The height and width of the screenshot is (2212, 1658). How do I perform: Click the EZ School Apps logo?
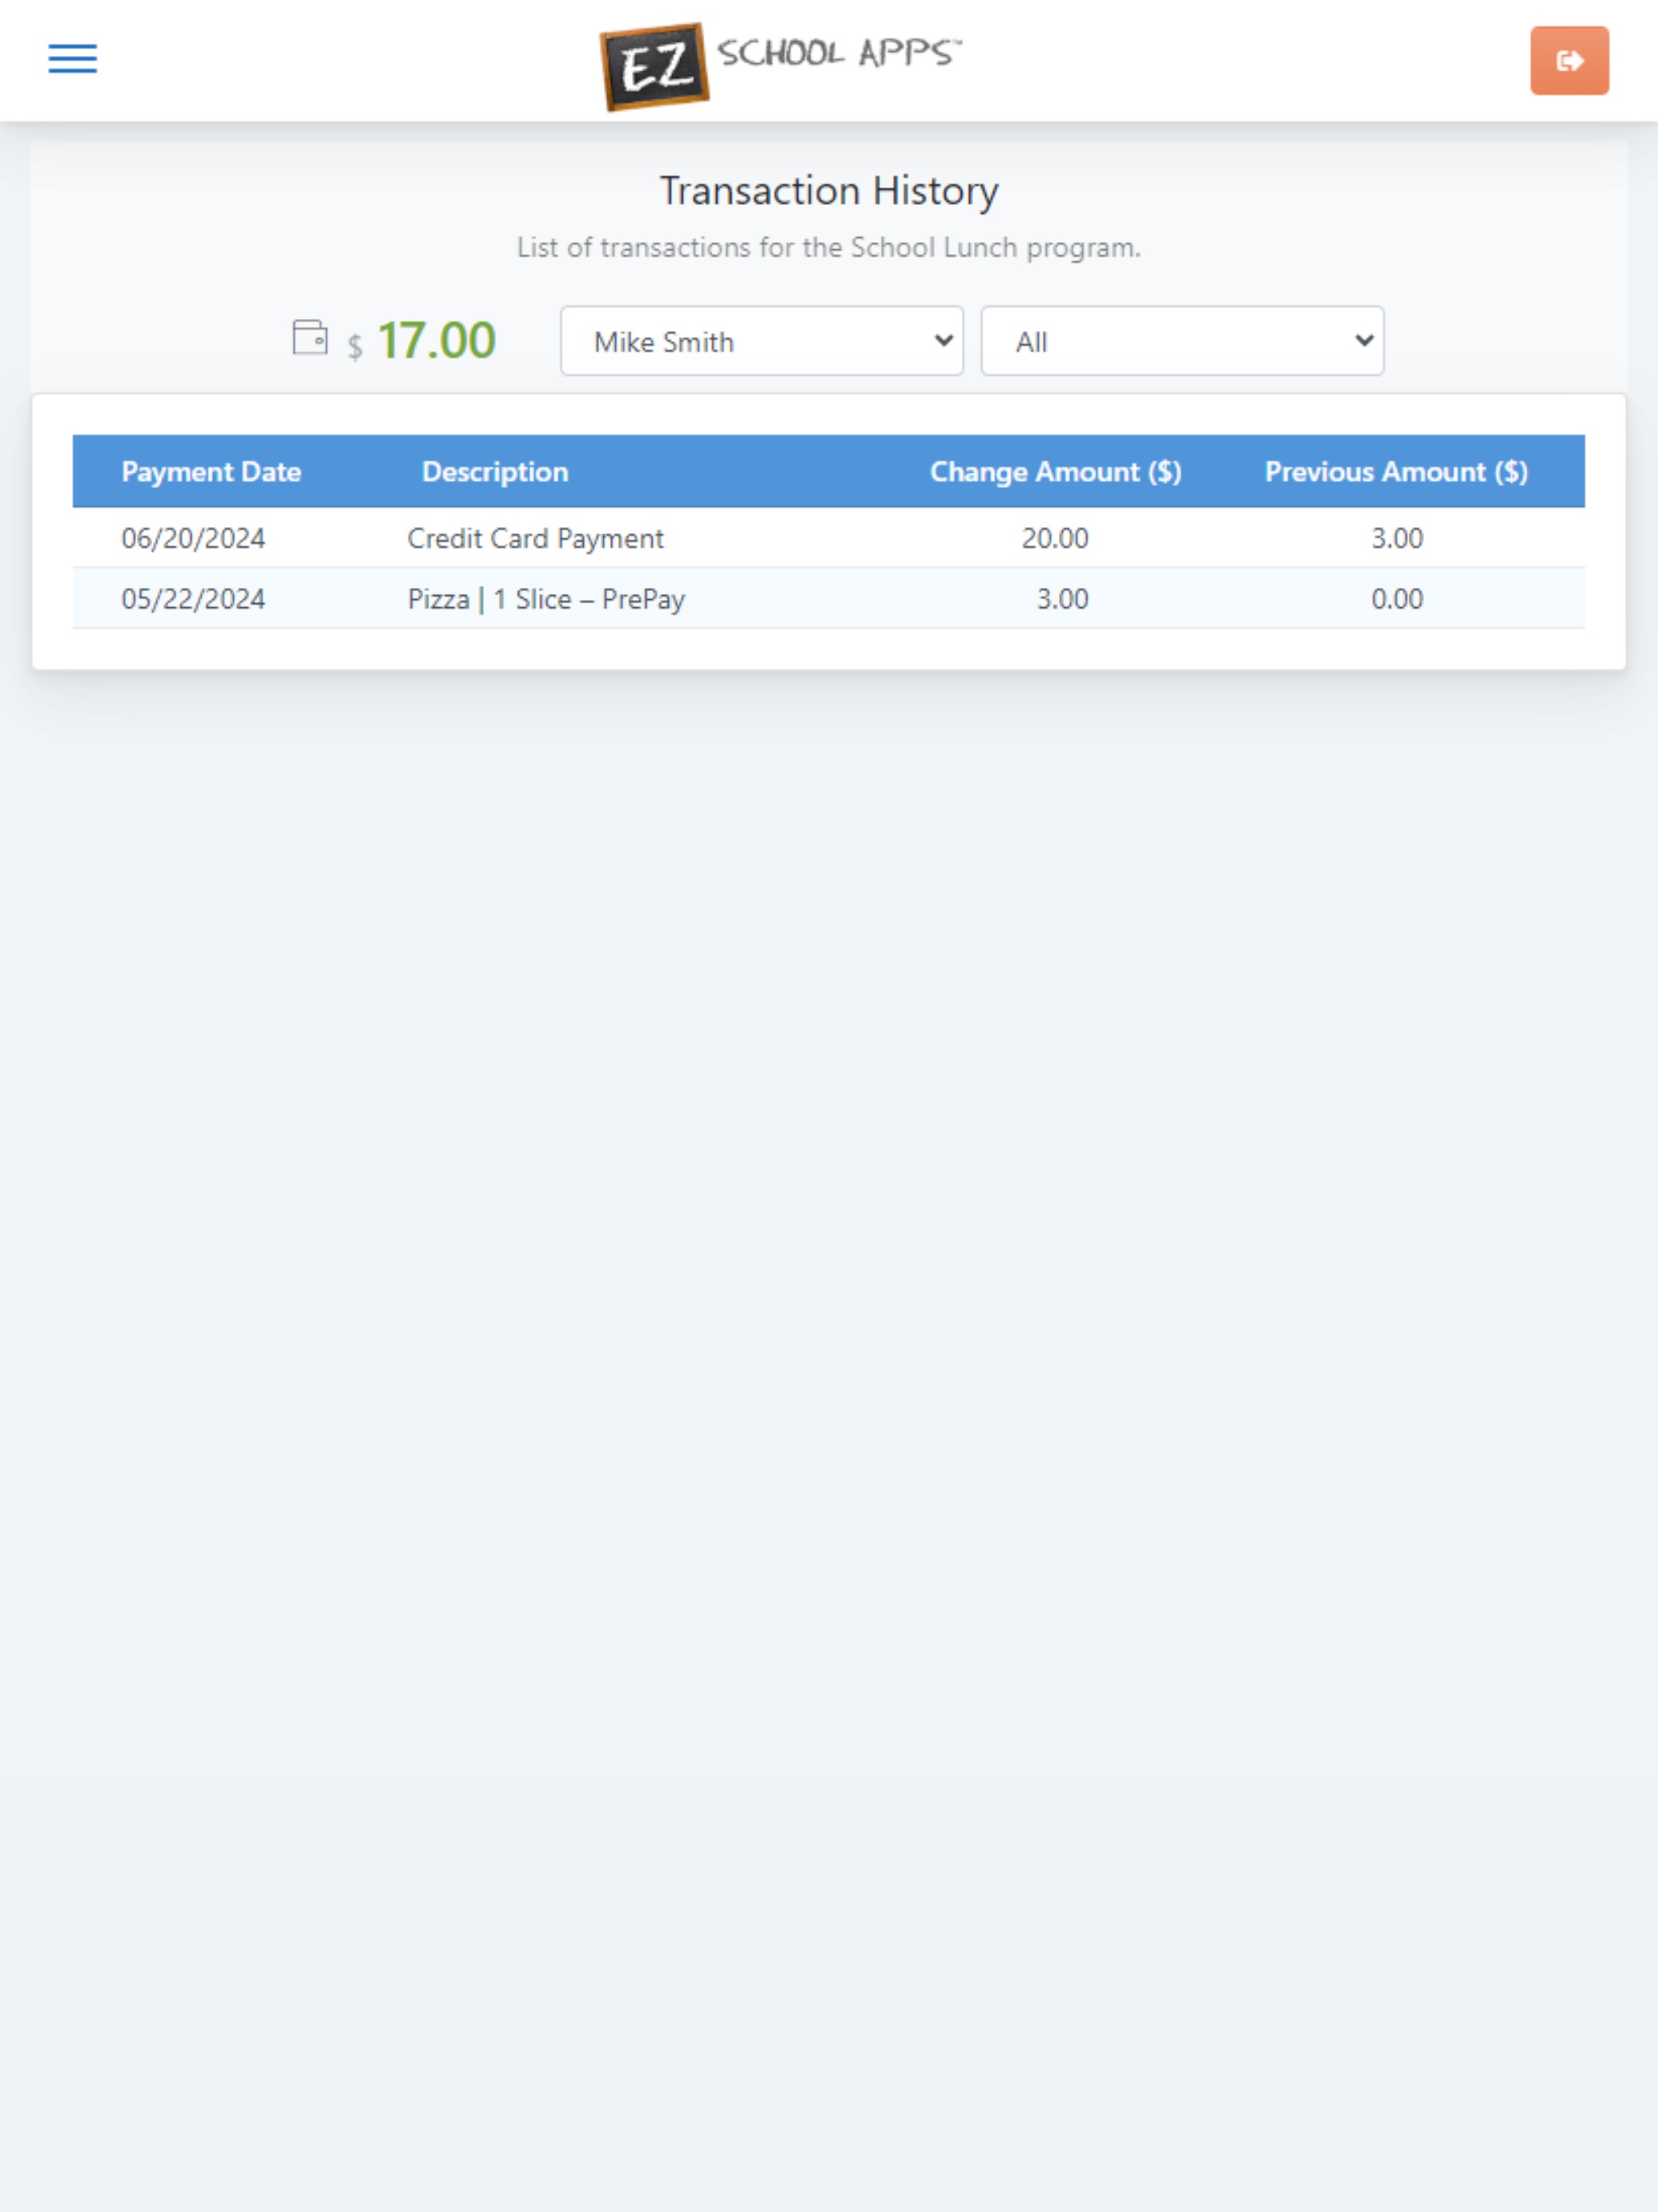[781, 66]
